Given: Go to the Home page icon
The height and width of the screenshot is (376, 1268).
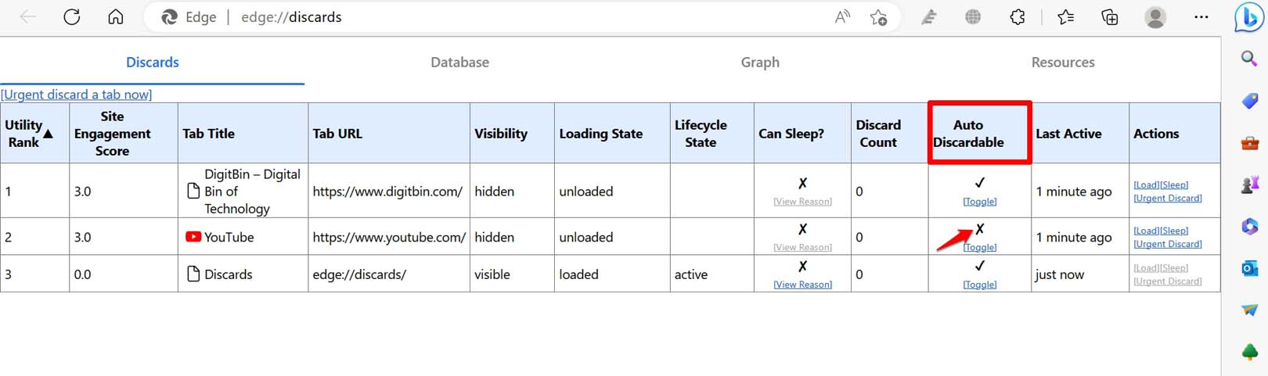Looking at the screenshot, I should point(116,17).
